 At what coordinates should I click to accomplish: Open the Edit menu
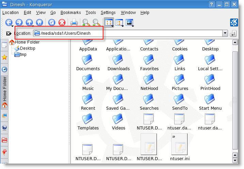coord(27,13)
